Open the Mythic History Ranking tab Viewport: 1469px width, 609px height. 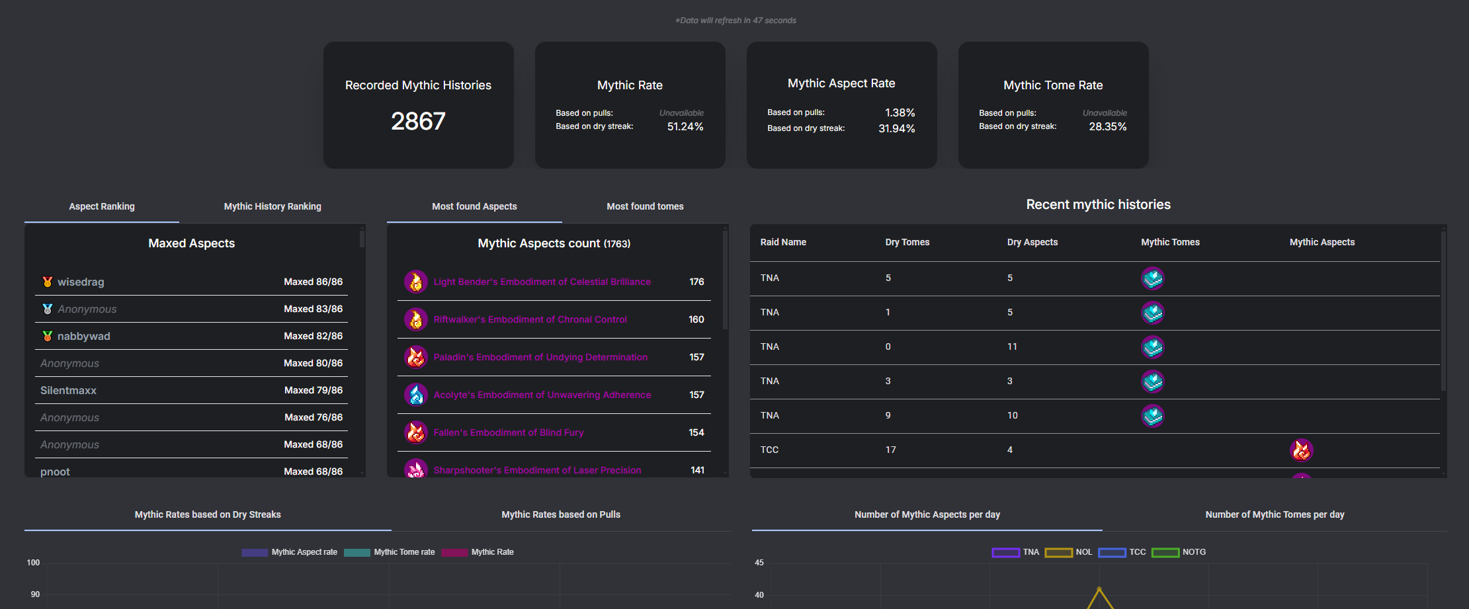(x=273, y=206)
